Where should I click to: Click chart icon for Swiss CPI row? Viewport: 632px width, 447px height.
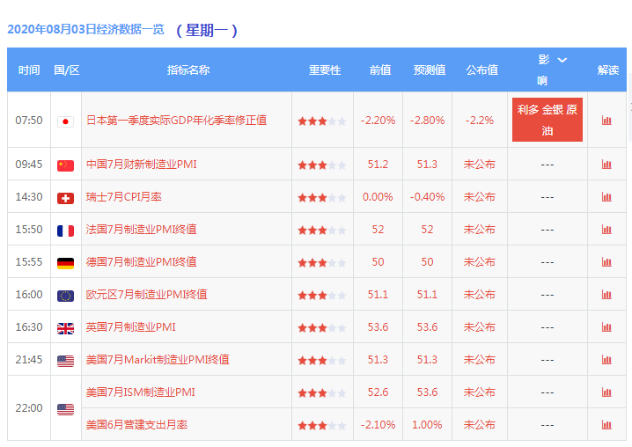[606, 197]
